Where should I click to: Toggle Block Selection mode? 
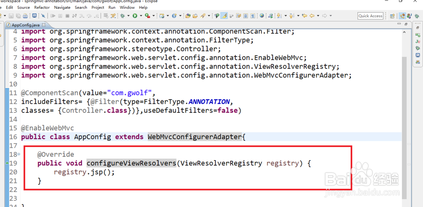pyautogui.click(x=245, y=16)
